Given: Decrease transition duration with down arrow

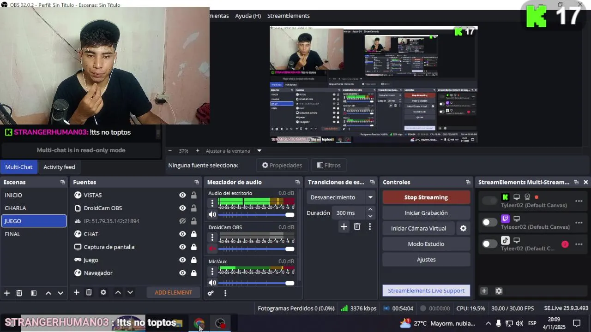Looking at the screenshot, I should [x=370, y=216].
